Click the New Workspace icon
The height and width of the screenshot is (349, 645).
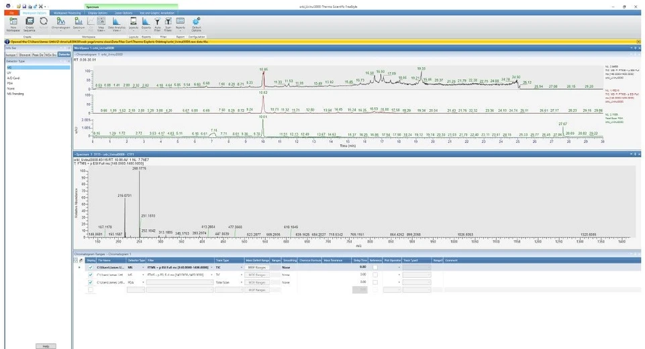[x=11, y=22]
